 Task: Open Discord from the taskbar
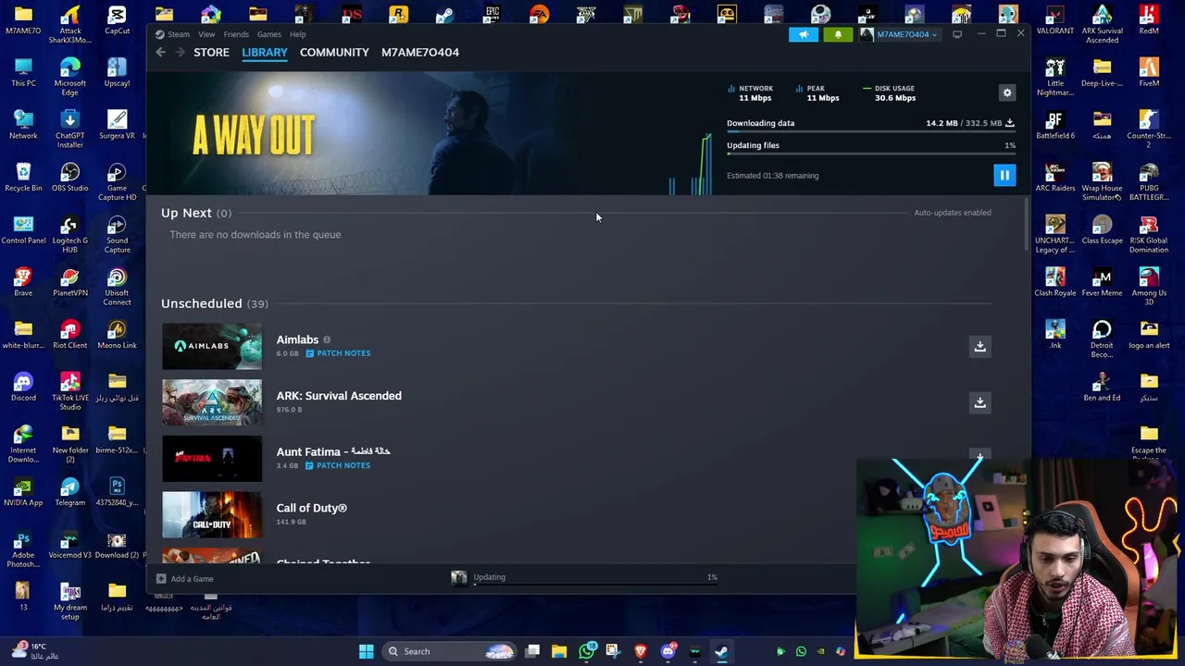coord(668,651)
